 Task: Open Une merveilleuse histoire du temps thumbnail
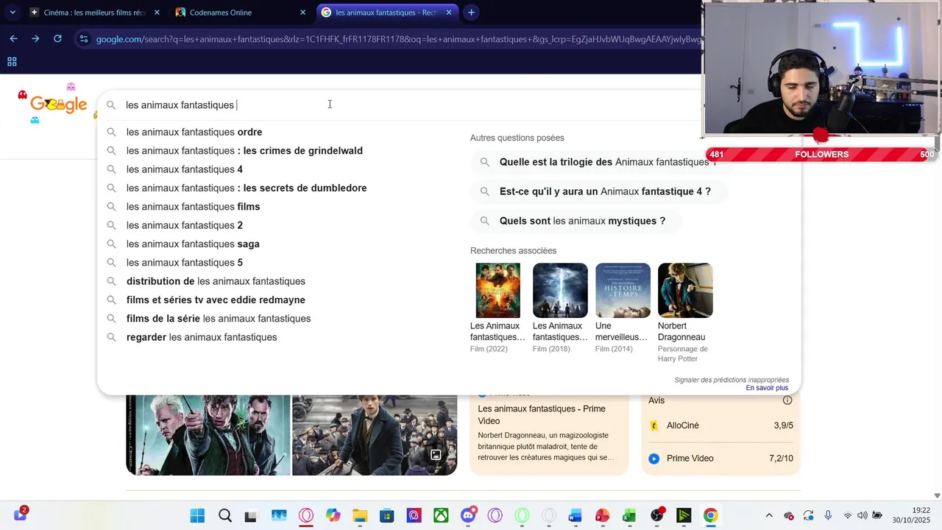tap(623, 290)
